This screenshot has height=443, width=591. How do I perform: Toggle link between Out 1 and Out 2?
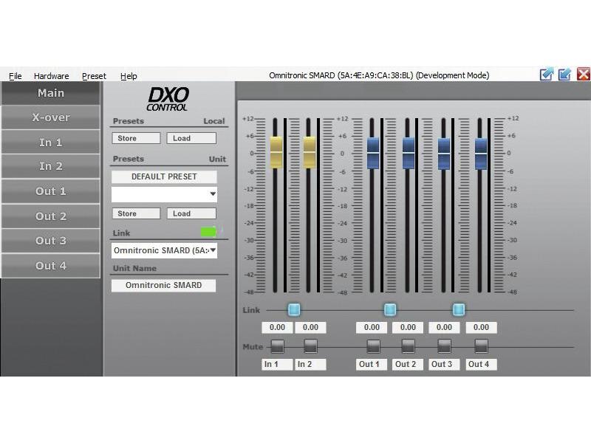coord(390,309)
